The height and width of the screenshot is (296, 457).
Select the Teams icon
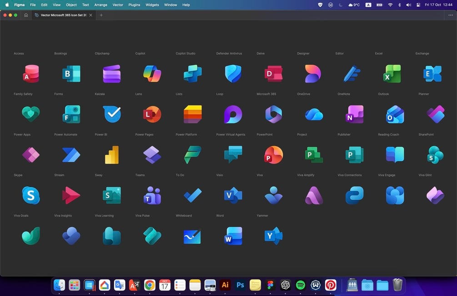tap(152, 195)
